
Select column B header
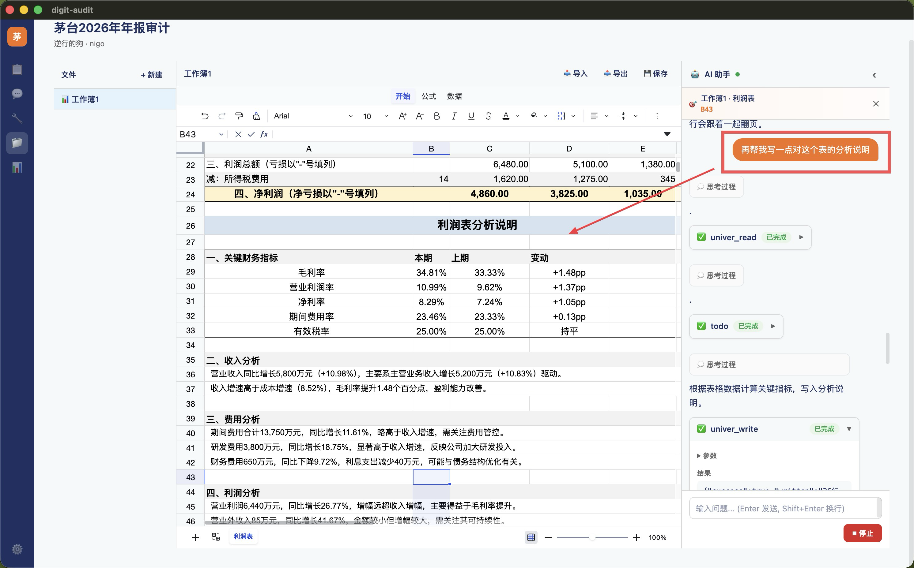pyautogui.click(x=431, y=148)
